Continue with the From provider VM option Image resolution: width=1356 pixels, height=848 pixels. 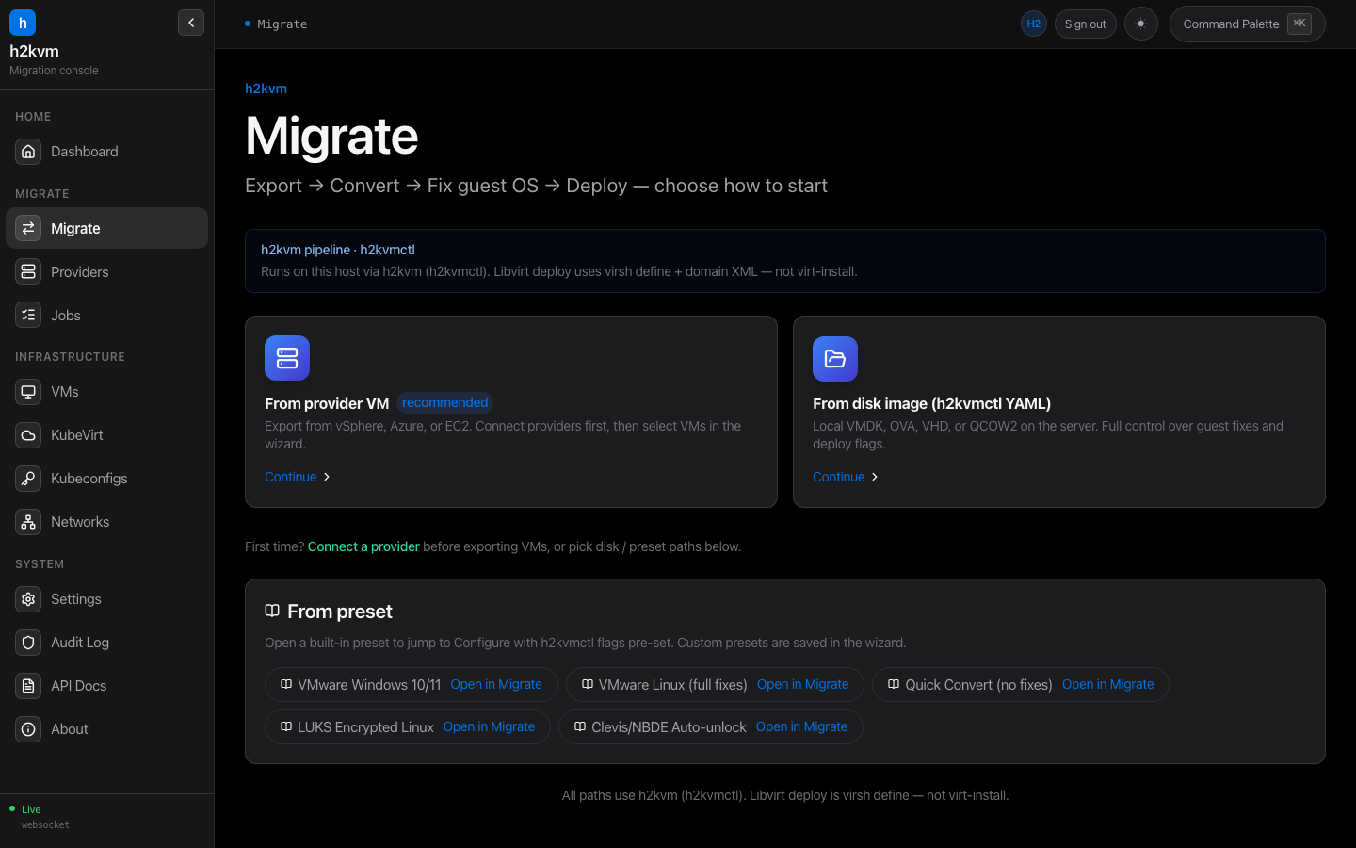coord(298,477)
